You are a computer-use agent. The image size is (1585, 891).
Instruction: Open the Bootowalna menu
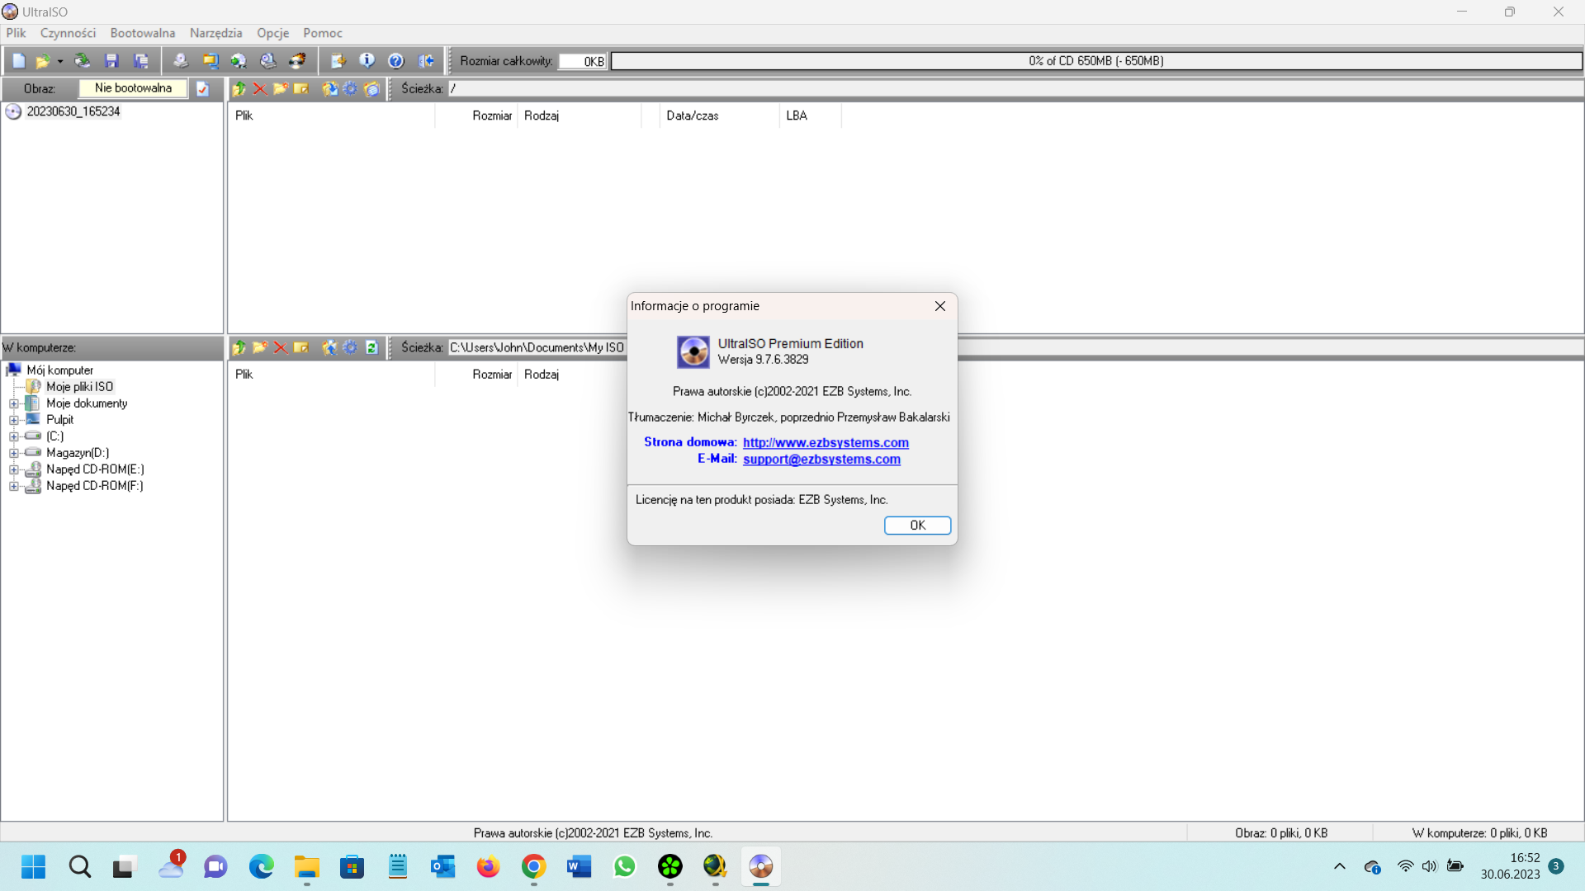[143, 33]
